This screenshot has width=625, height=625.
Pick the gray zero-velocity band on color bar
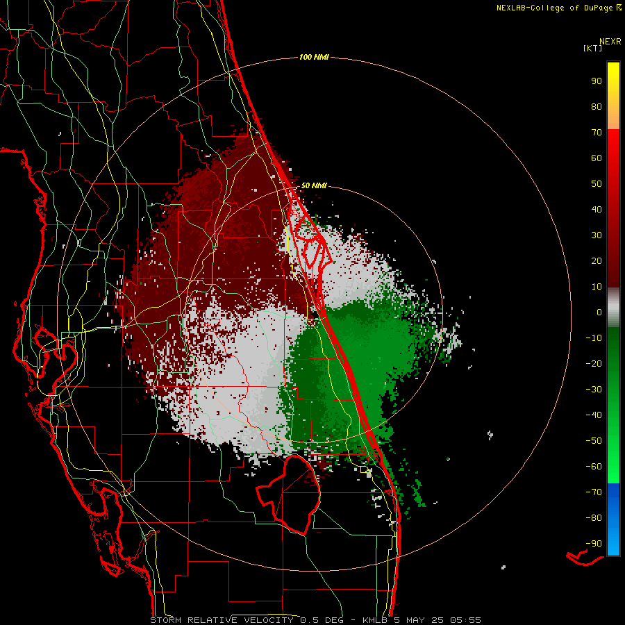[x=613, y=308]
